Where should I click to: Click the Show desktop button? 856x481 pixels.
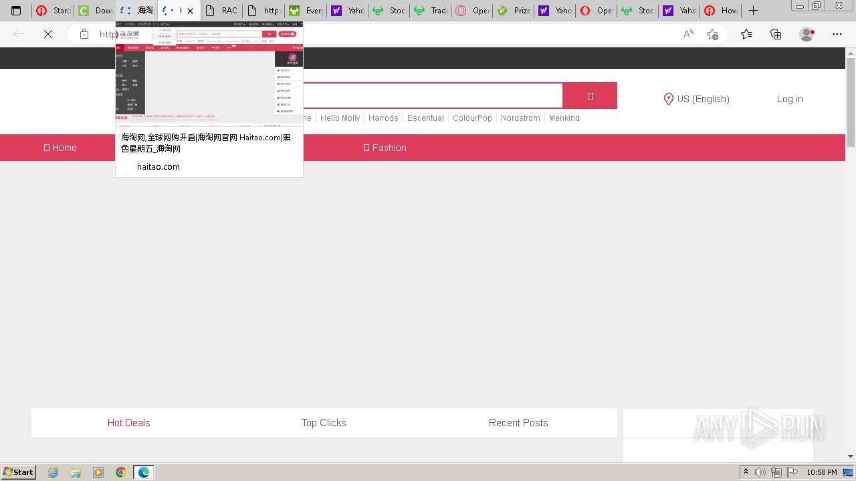pyautogui.click(x=849, y=472)
